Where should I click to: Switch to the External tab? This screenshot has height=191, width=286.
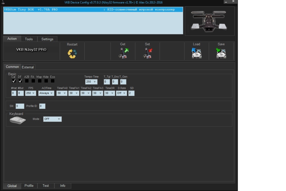click(28, 67)
